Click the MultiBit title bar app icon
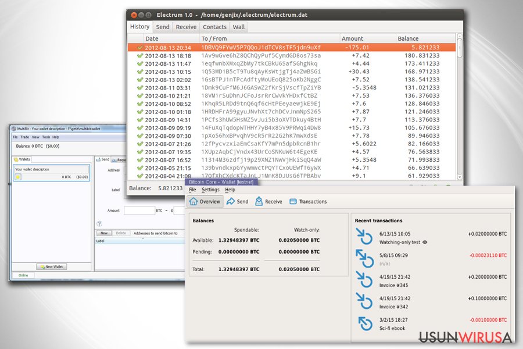The image size is (523, 349). 14,129
